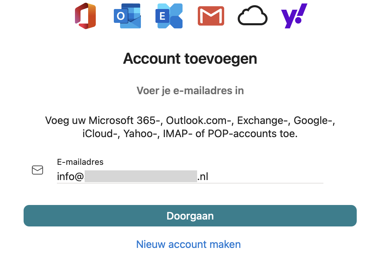Select the Outlook icon
This screenshot has width=372, height=259.
(127, 16)
